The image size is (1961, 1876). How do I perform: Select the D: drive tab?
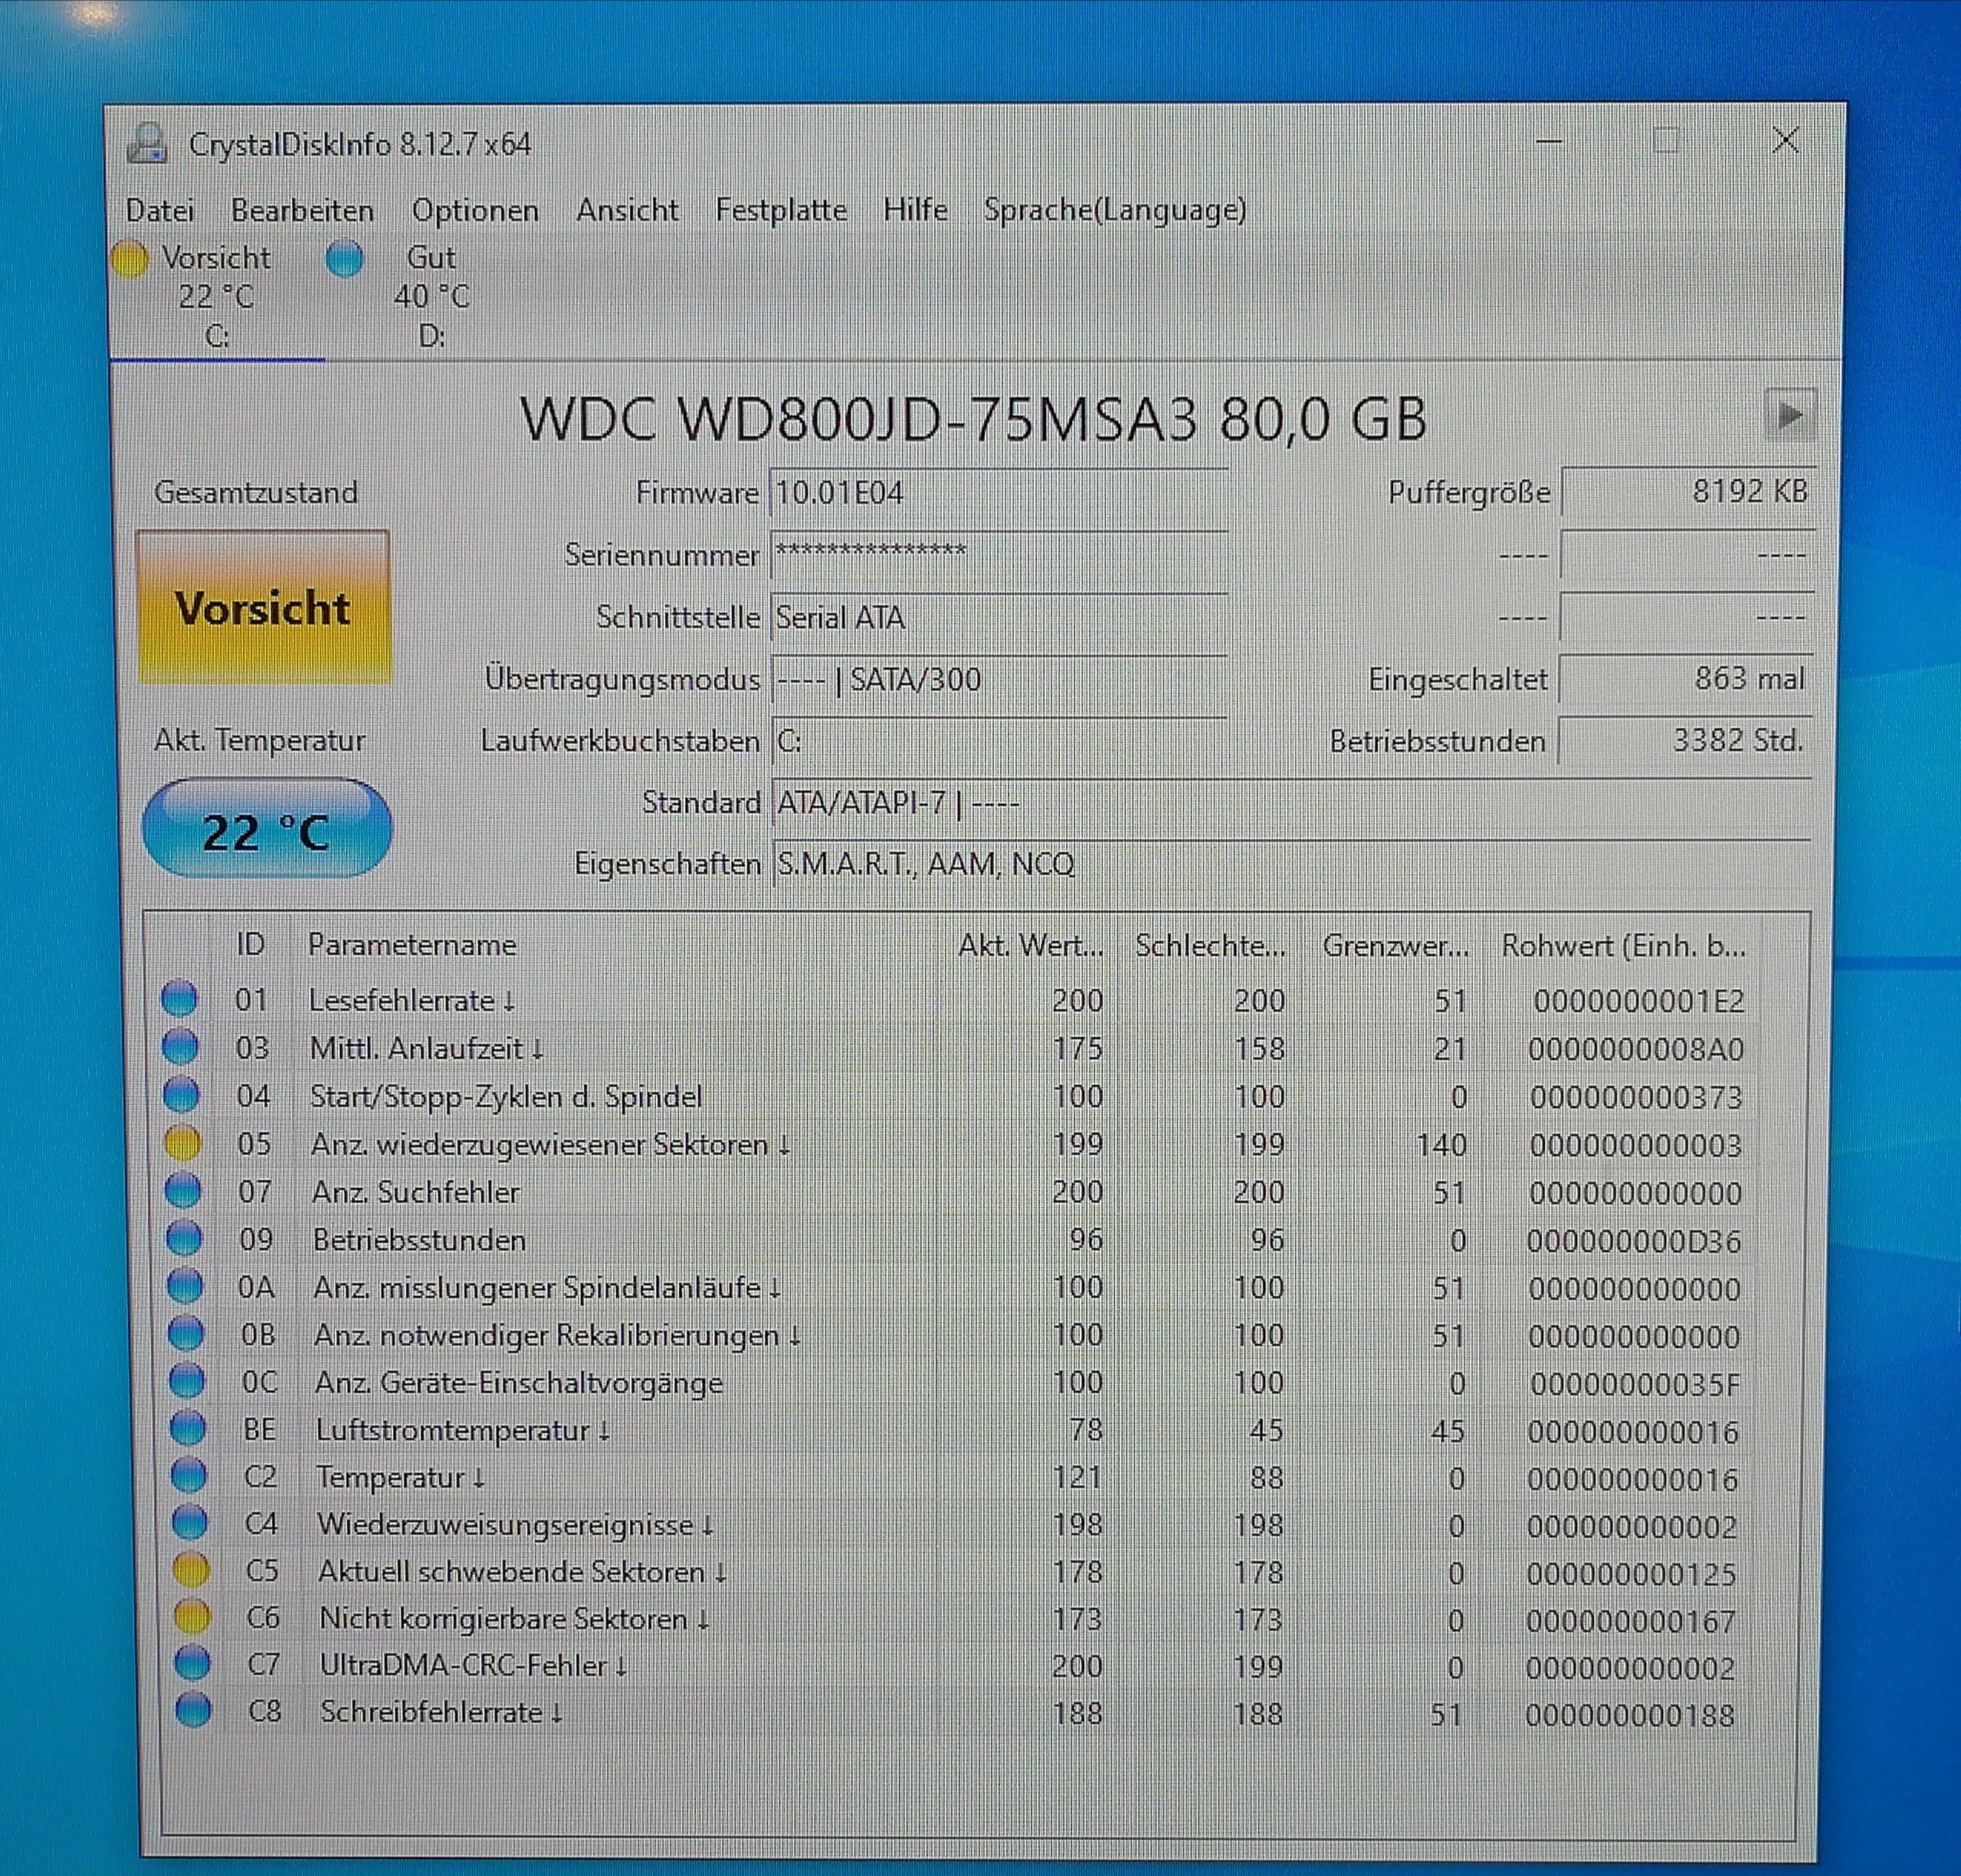(432, 297)
